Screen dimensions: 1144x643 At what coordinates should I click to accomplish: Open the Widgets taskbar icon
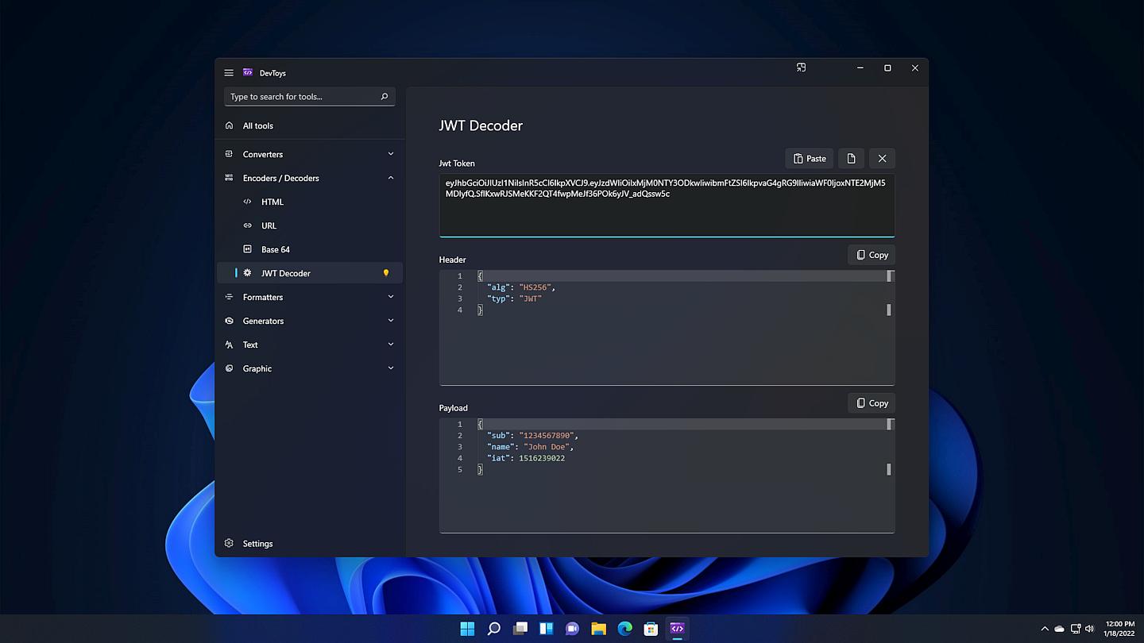[546, 629]
